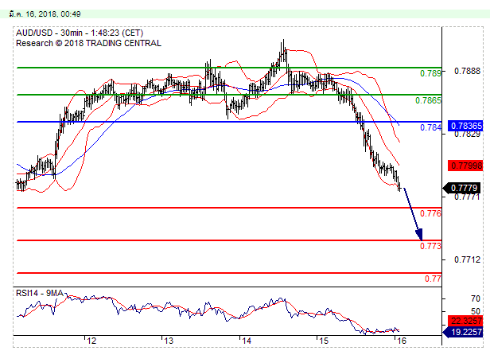Viewport: 490px width, 351px height.
Task: Click the red RSI value tag 22.3257
Action: tap(465, 321)
